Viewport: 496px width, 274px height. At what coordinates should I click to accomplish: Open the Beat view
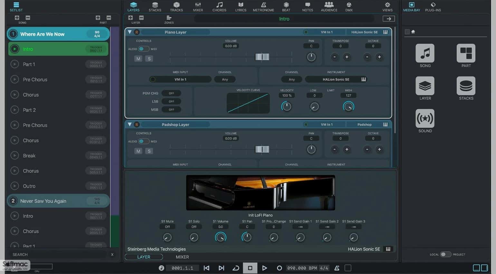click(x=286, y=7)
